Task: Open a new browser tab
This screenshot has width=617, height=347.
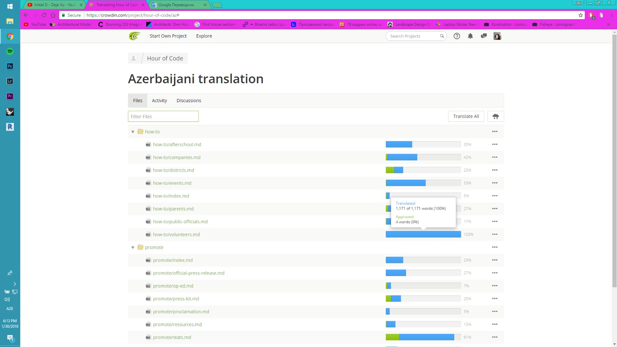Action: 217,5
